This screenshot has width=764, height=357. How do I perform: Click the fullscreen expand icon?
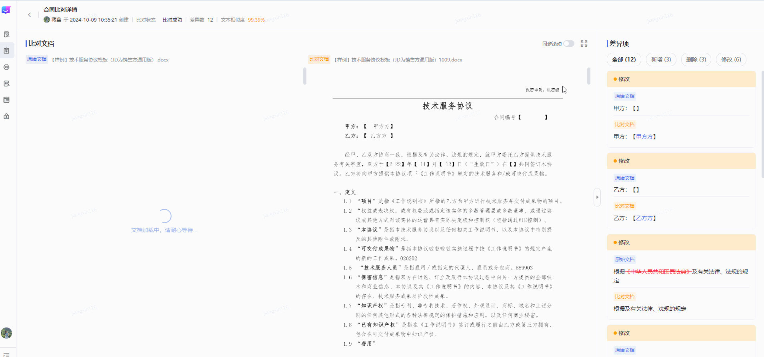[x=584, y=44]
